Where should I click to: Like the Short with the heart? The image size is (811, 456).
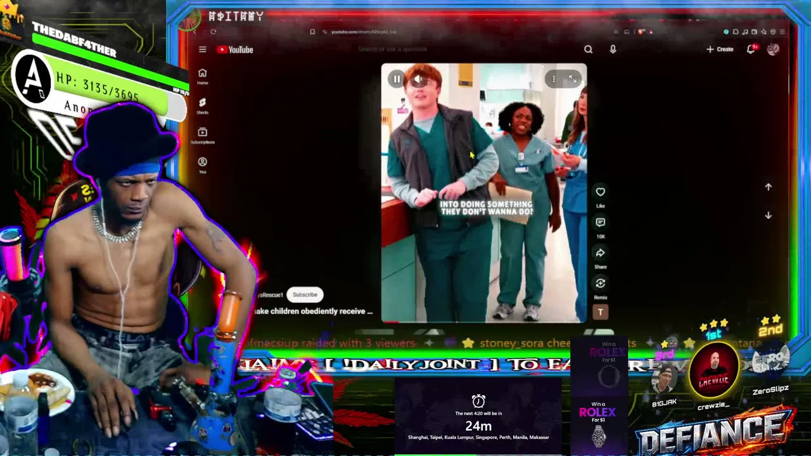click(600, 192)
